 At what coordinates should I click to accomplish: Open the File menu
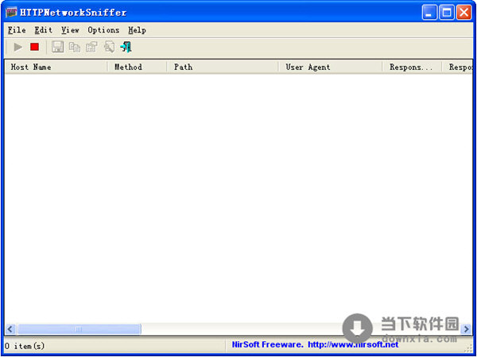pyautogui.click(x=17, y=30)
